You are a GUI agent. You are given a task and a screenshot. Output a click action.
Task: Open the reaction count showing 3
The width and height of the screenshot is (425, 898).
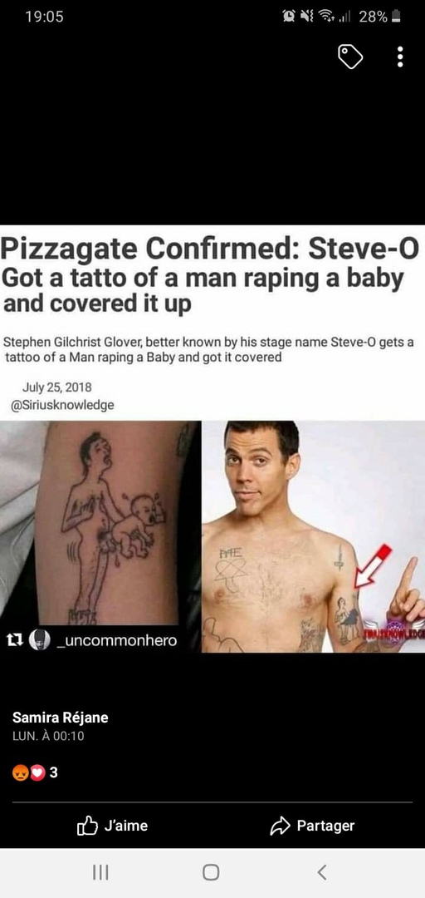tap(53, 773)
